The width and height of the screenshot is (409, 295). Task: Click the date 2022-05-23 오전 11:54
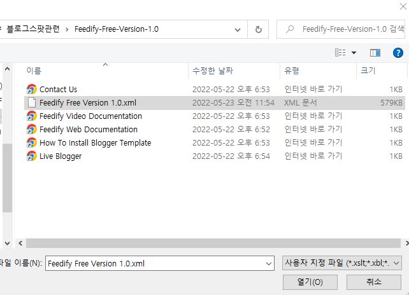[x=233, y=102]
